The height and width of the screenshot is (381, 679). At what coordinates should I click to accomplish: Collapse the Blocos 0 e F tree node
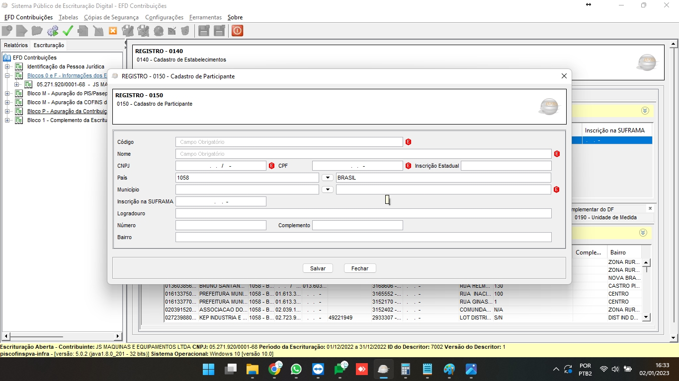click(7, 75)
